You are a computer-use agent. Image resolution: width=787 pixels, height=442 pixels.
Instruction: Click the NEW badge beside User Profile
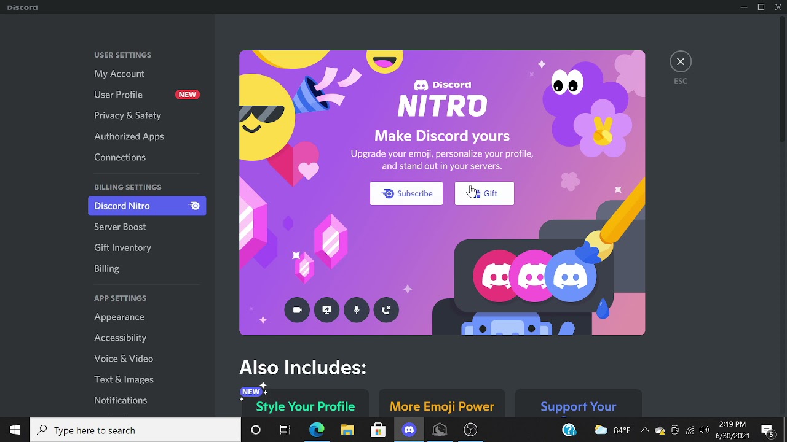(188, 95)
